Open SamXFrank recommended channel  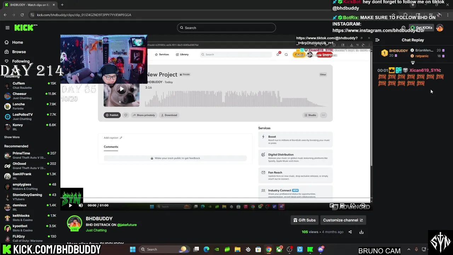point(30,176)
